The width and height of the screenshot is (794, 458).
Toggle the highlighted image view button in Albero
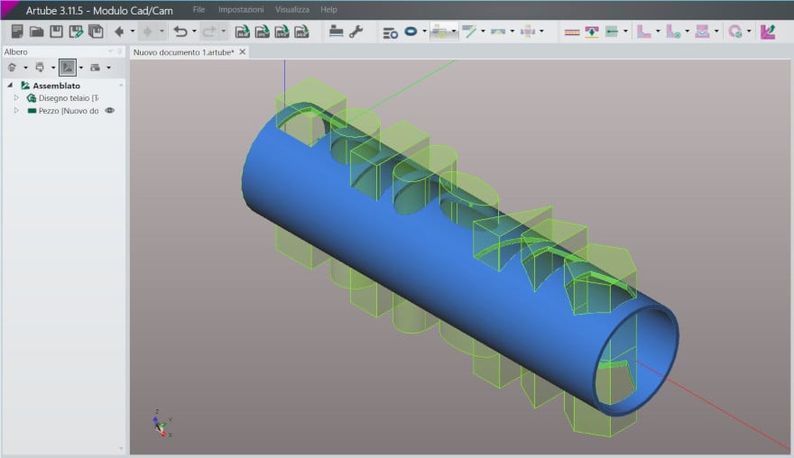point(67,68)
